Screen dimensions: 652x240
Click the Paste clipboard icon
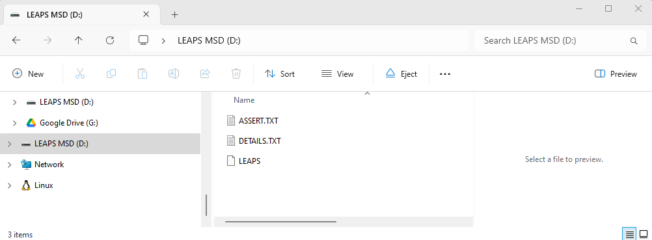(143, 73)
